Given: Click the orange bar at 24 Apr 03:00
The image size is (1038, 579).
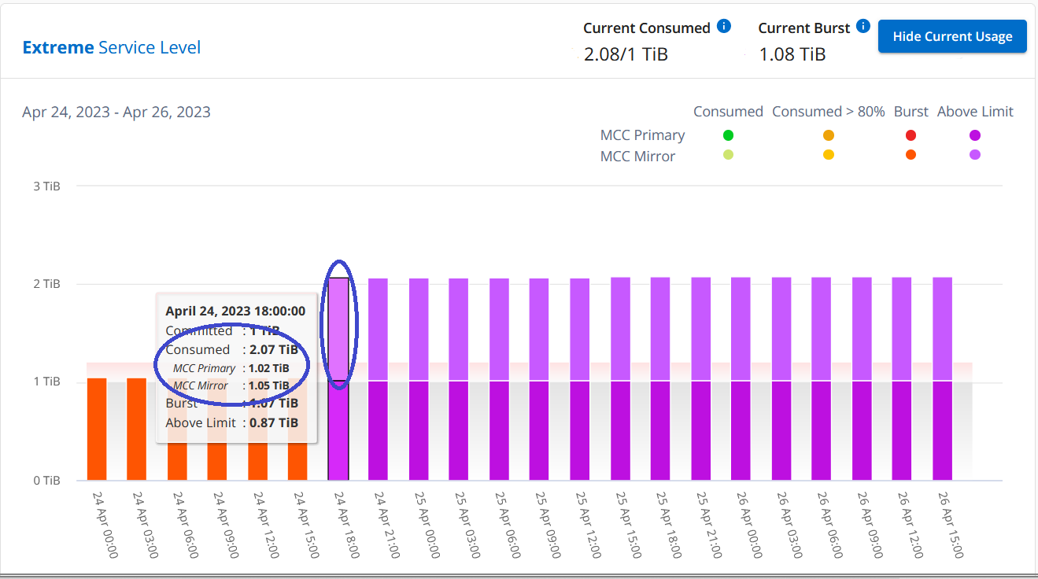Looking at the screenshot, I should click(x=137, y=430).
